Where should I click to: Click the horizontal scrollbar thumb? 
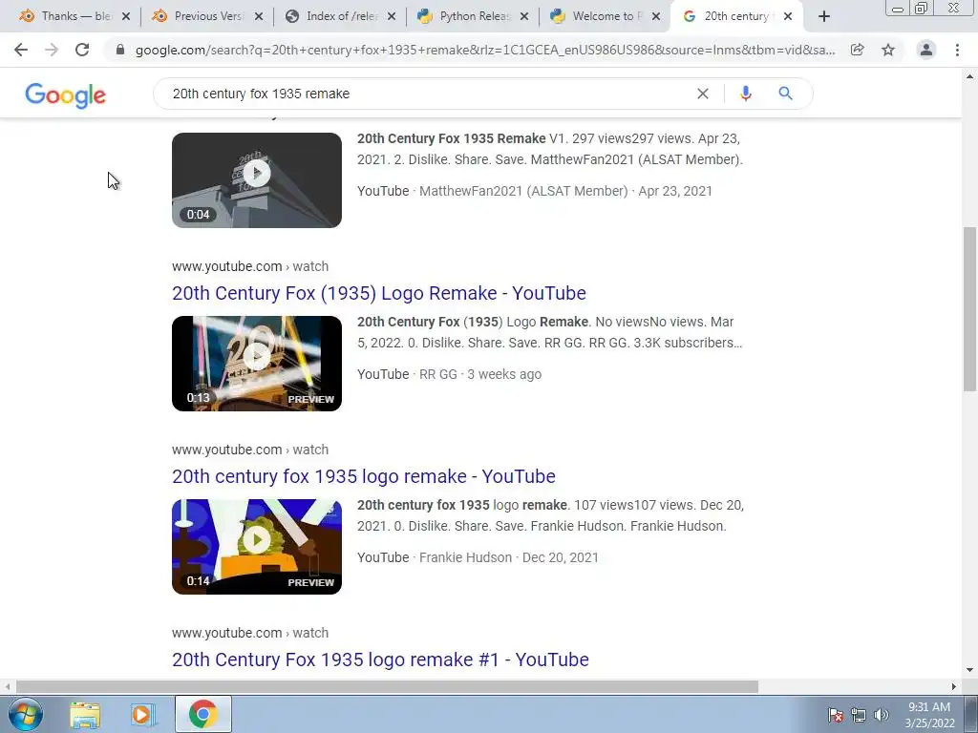click(387, 687)
